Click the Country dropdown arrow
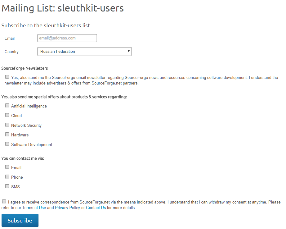This screenshot has height=229, width=286. (x=129, y=51)
